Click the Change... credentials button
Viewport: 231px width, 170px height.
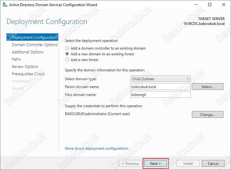click(x=207, y=115)
